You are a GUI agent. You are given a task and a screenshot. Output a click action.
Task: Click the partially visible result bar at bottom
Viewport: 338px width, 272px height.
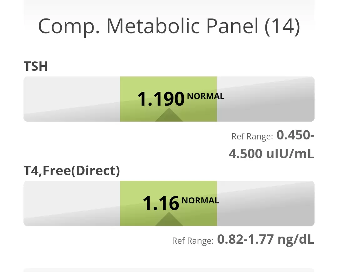(169, 270)
